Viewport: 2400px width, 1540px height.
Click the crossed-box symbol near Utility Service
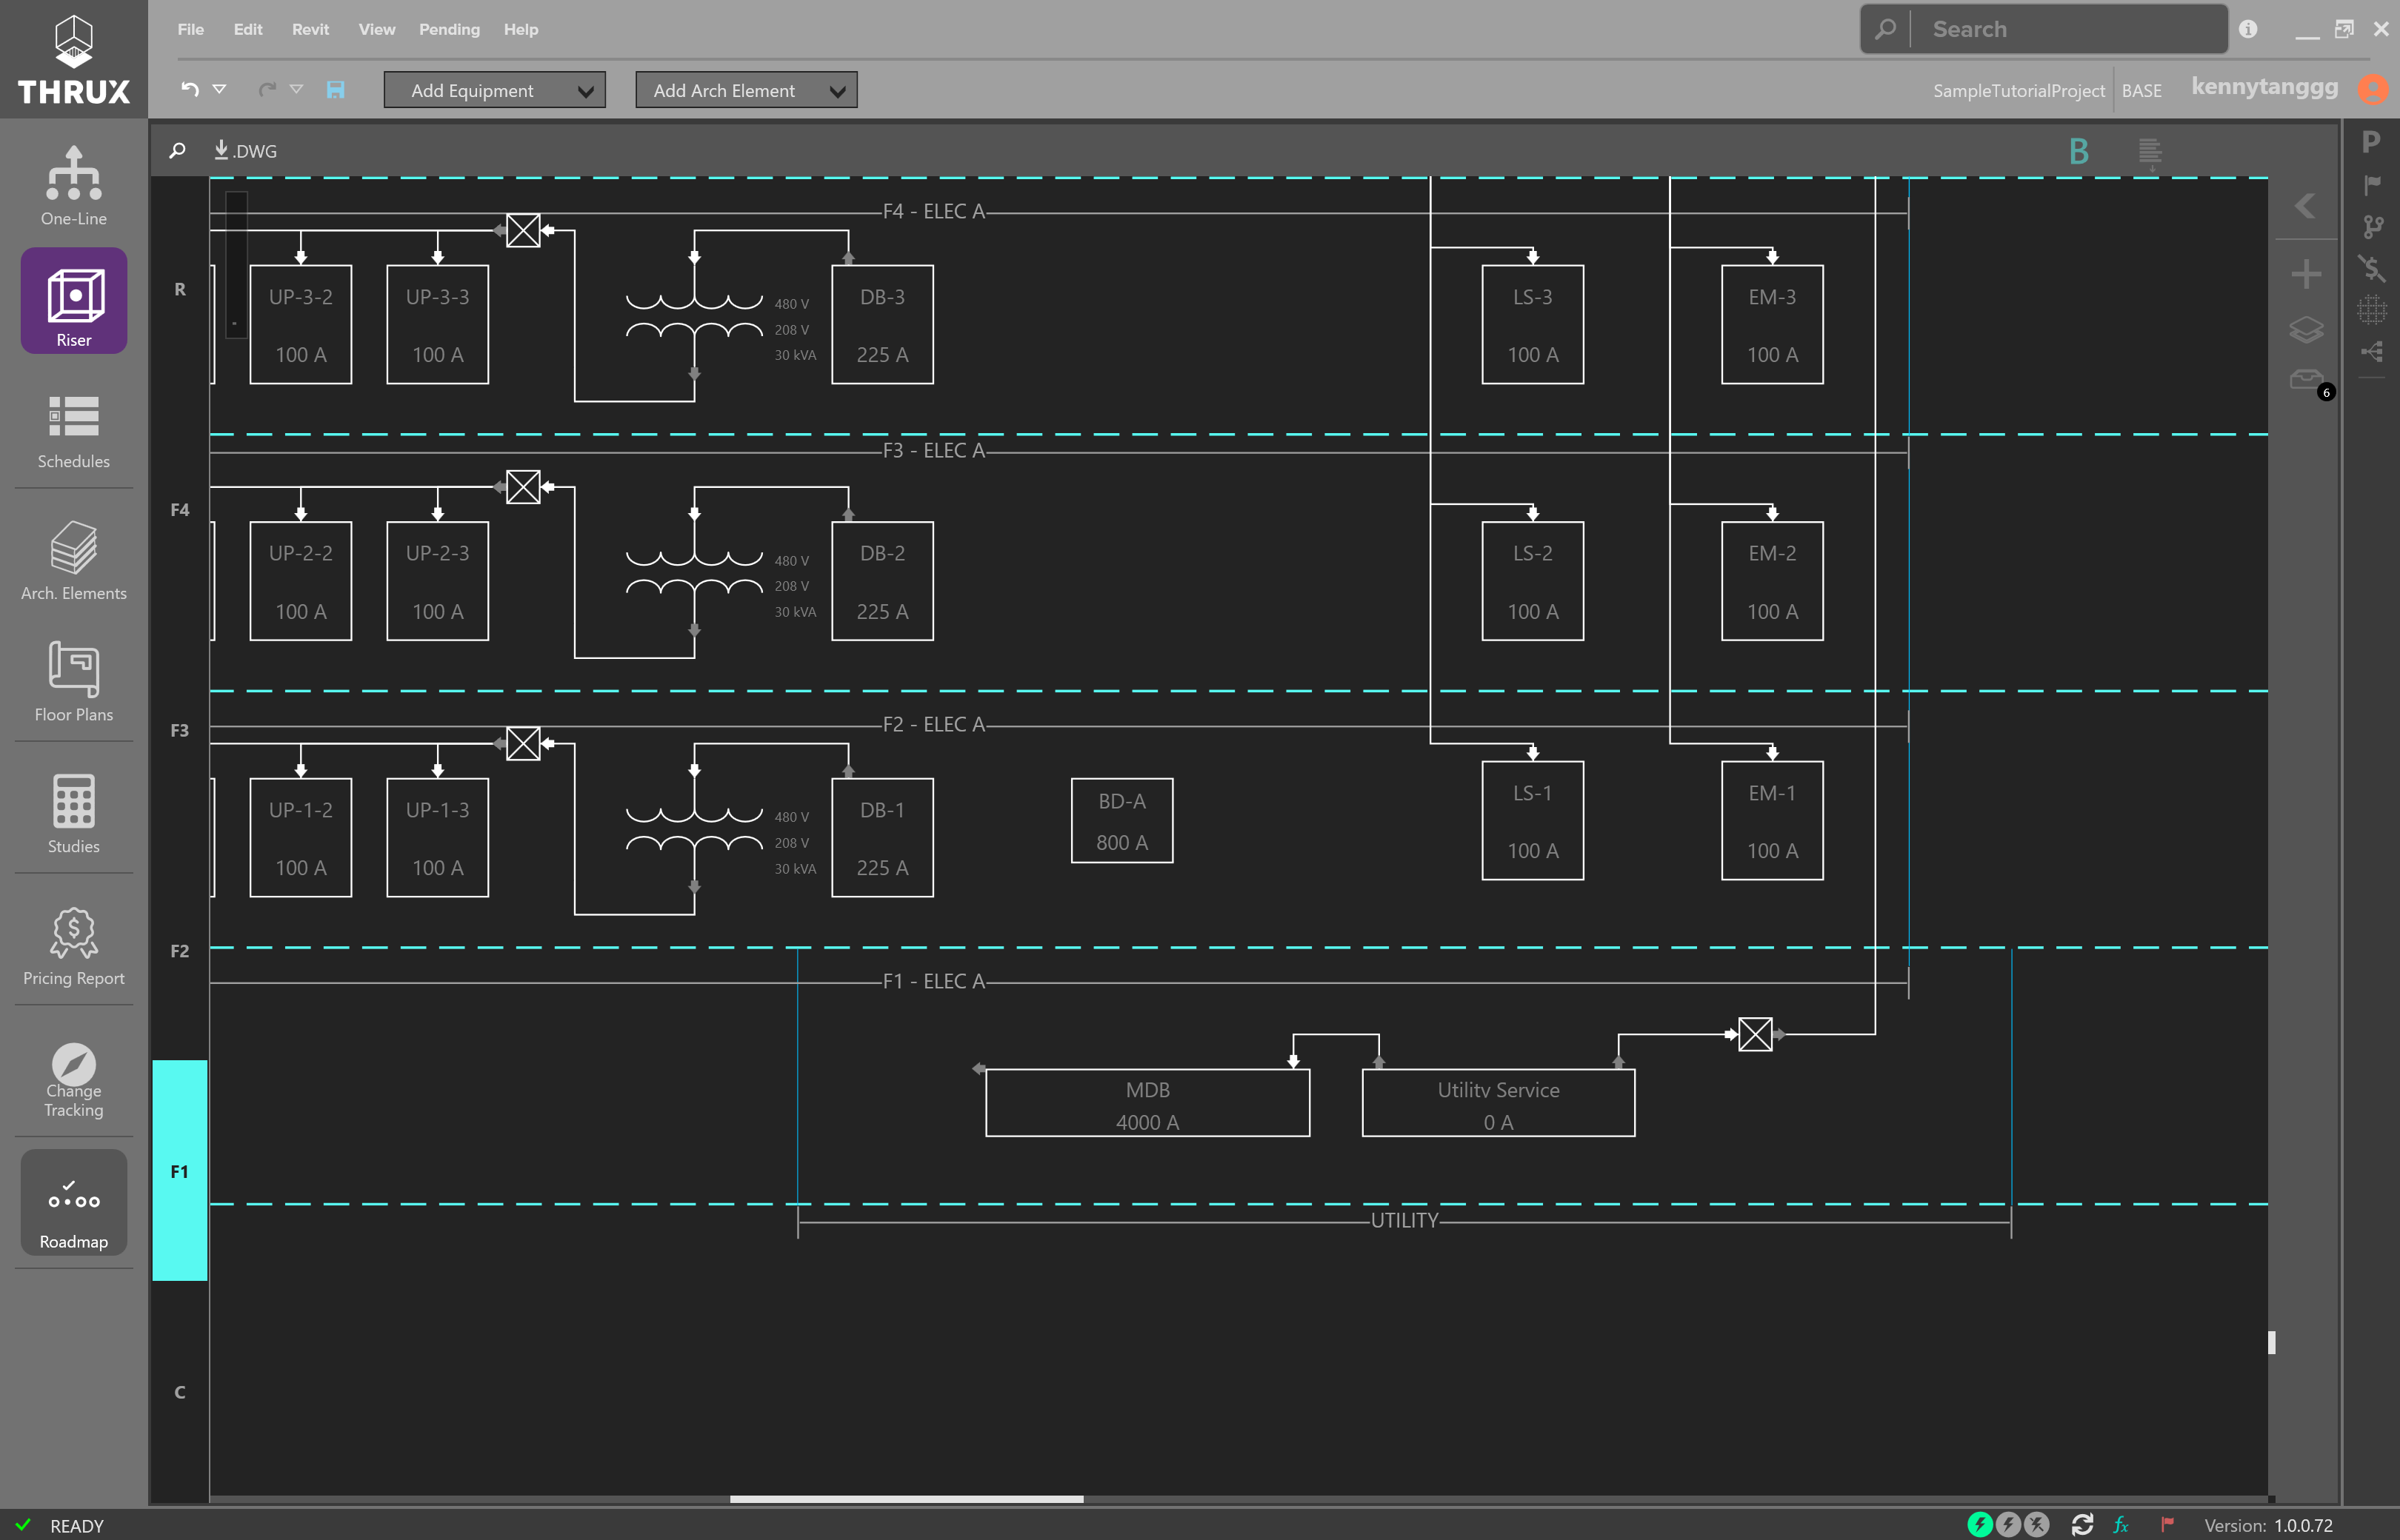tap(1755, 1034)
